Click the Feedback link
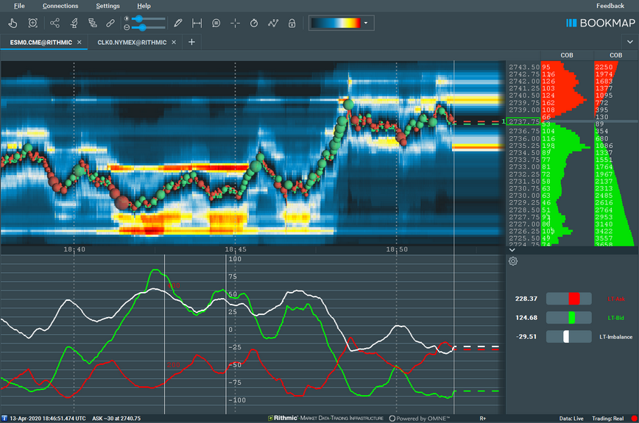The height and width of the screenshot is (423, 639). tap(610, 6)
